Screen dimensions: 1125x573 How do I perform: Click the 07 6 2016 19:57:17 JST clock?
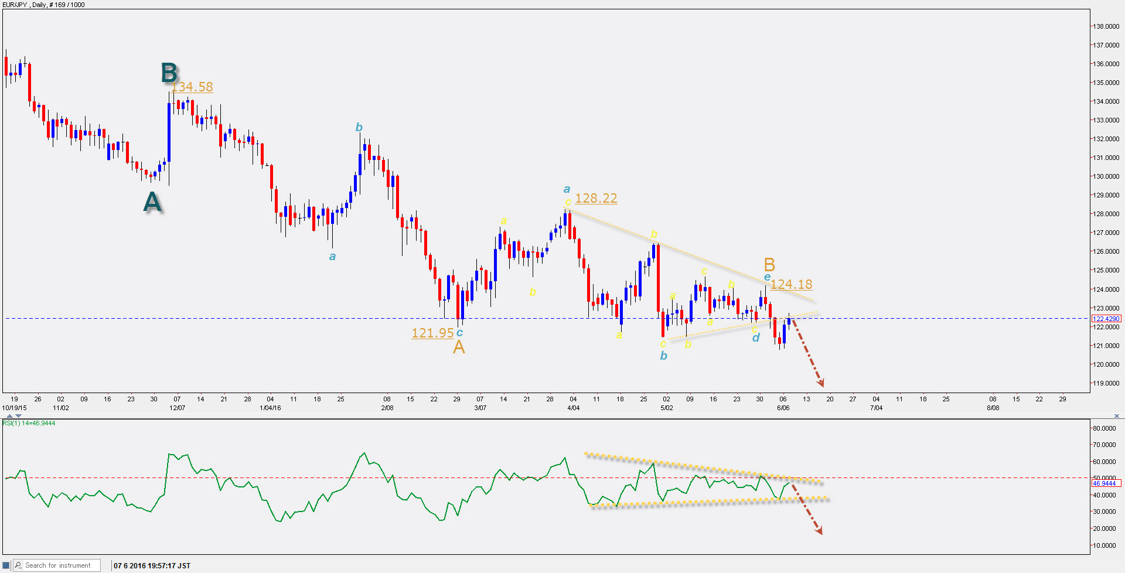152,565
